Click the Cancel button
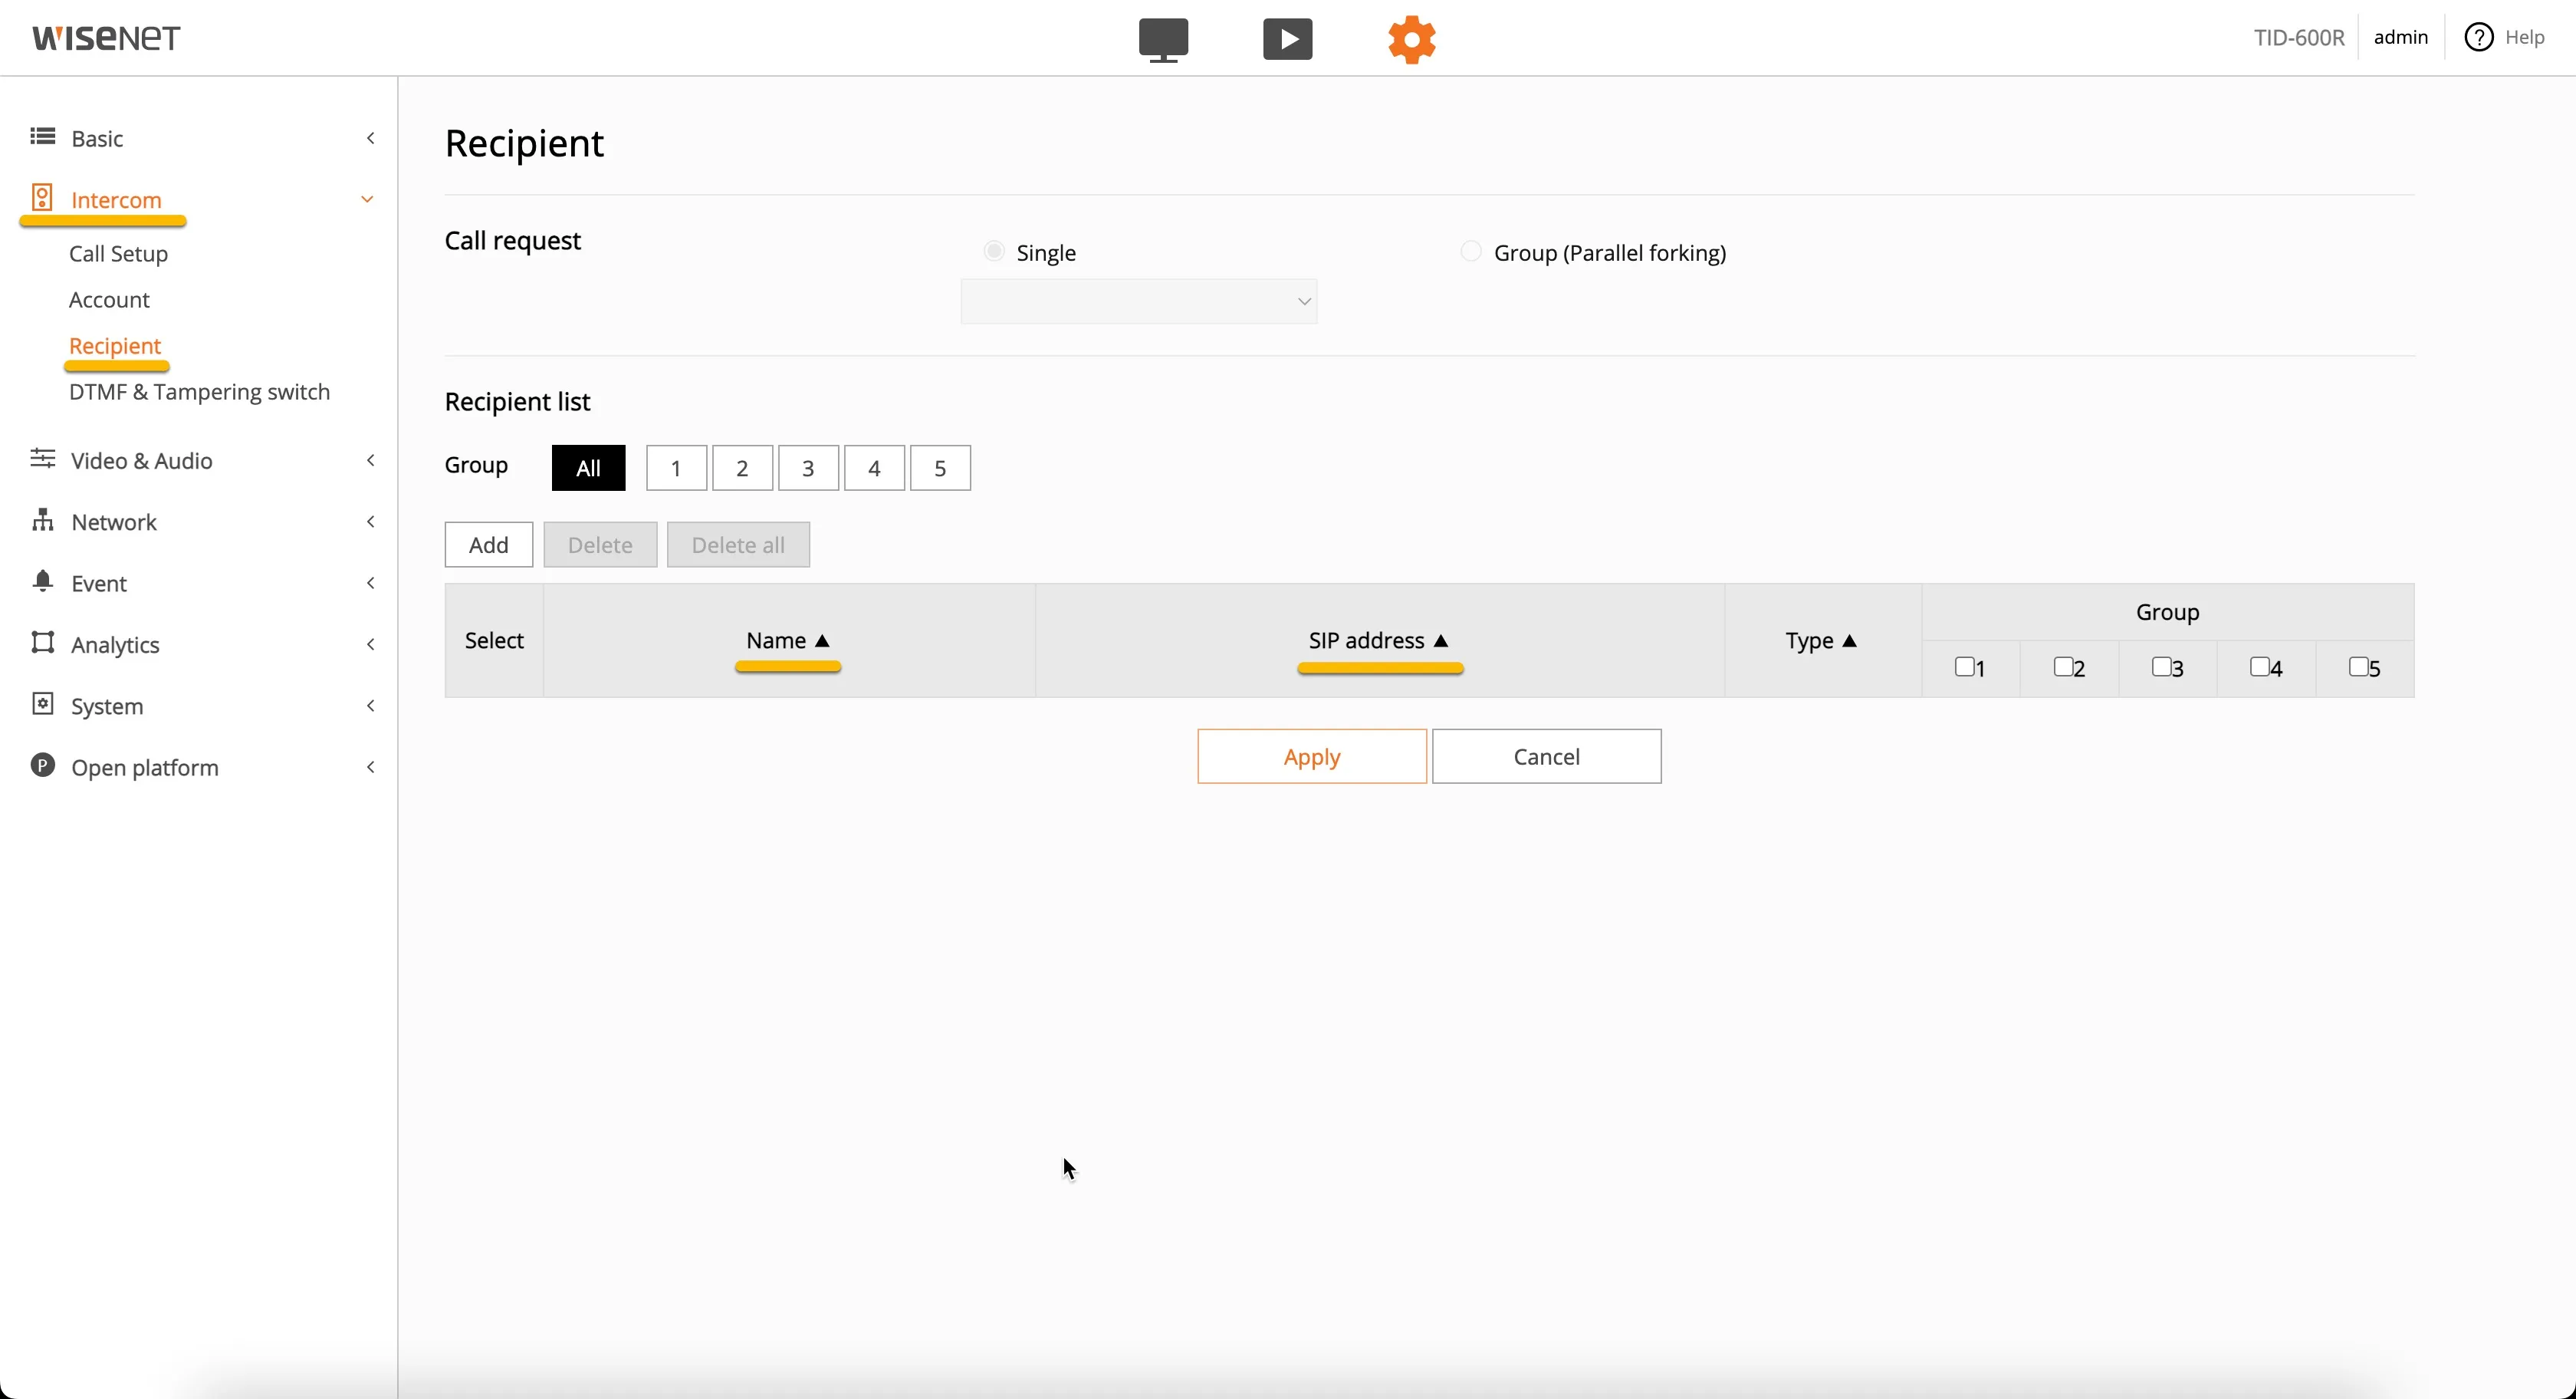Screen dimensions: 2576x1399 [x=1547, y=756]
